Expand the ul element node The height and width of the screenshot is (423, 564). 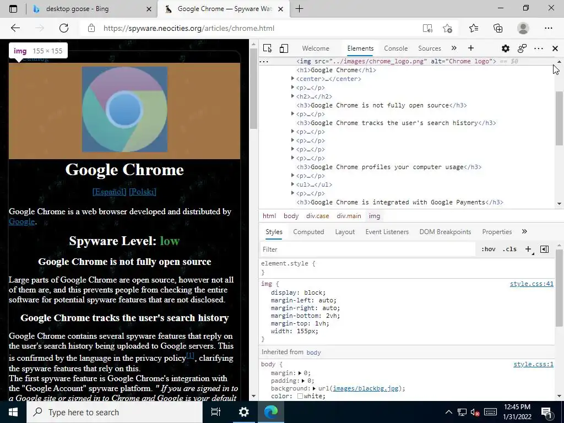click(x=293, y=184)
